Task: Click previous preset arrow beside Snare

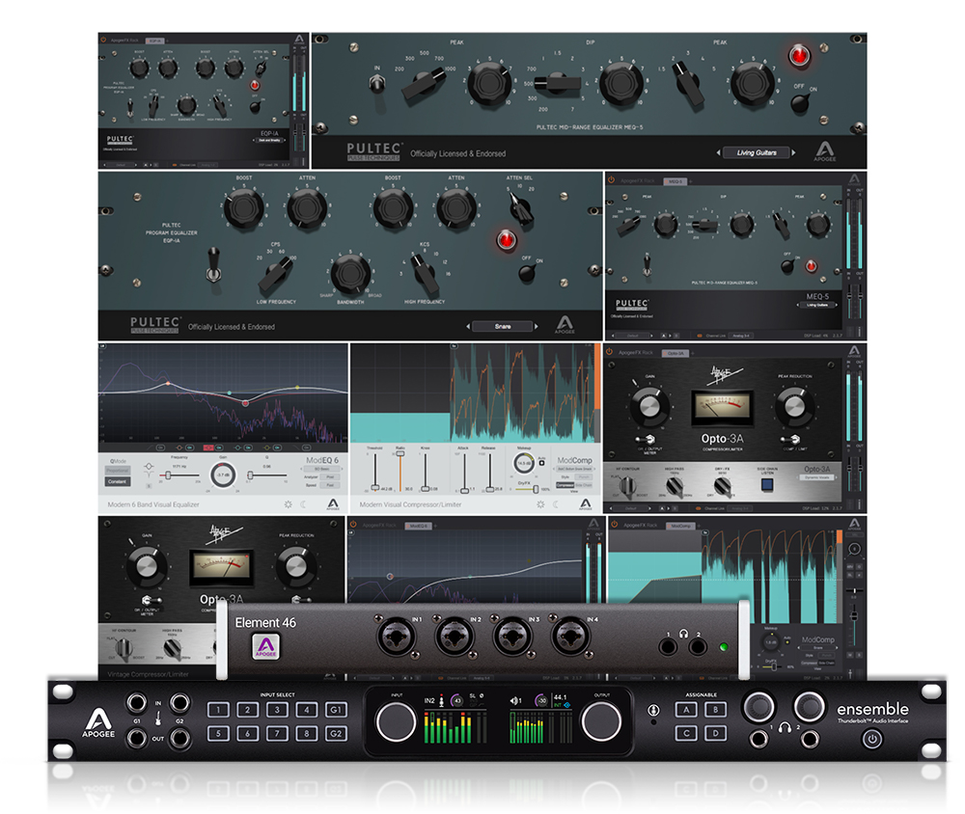Action: 468,326
